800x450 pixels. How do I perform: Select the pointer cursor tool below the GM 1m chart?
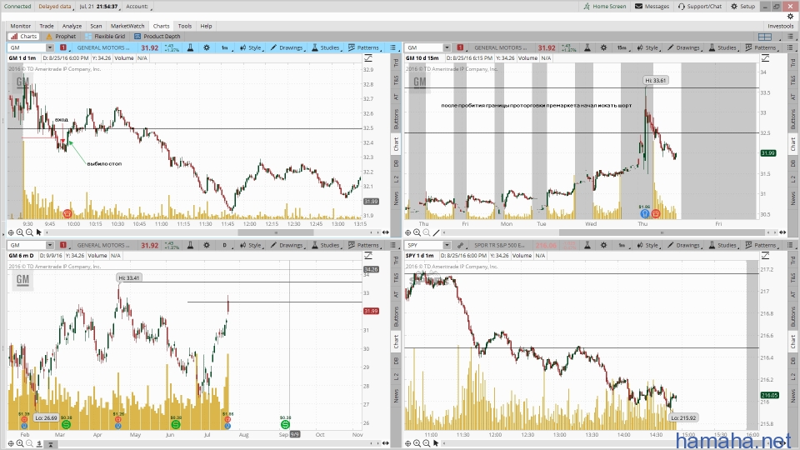(x=39, y=232)
